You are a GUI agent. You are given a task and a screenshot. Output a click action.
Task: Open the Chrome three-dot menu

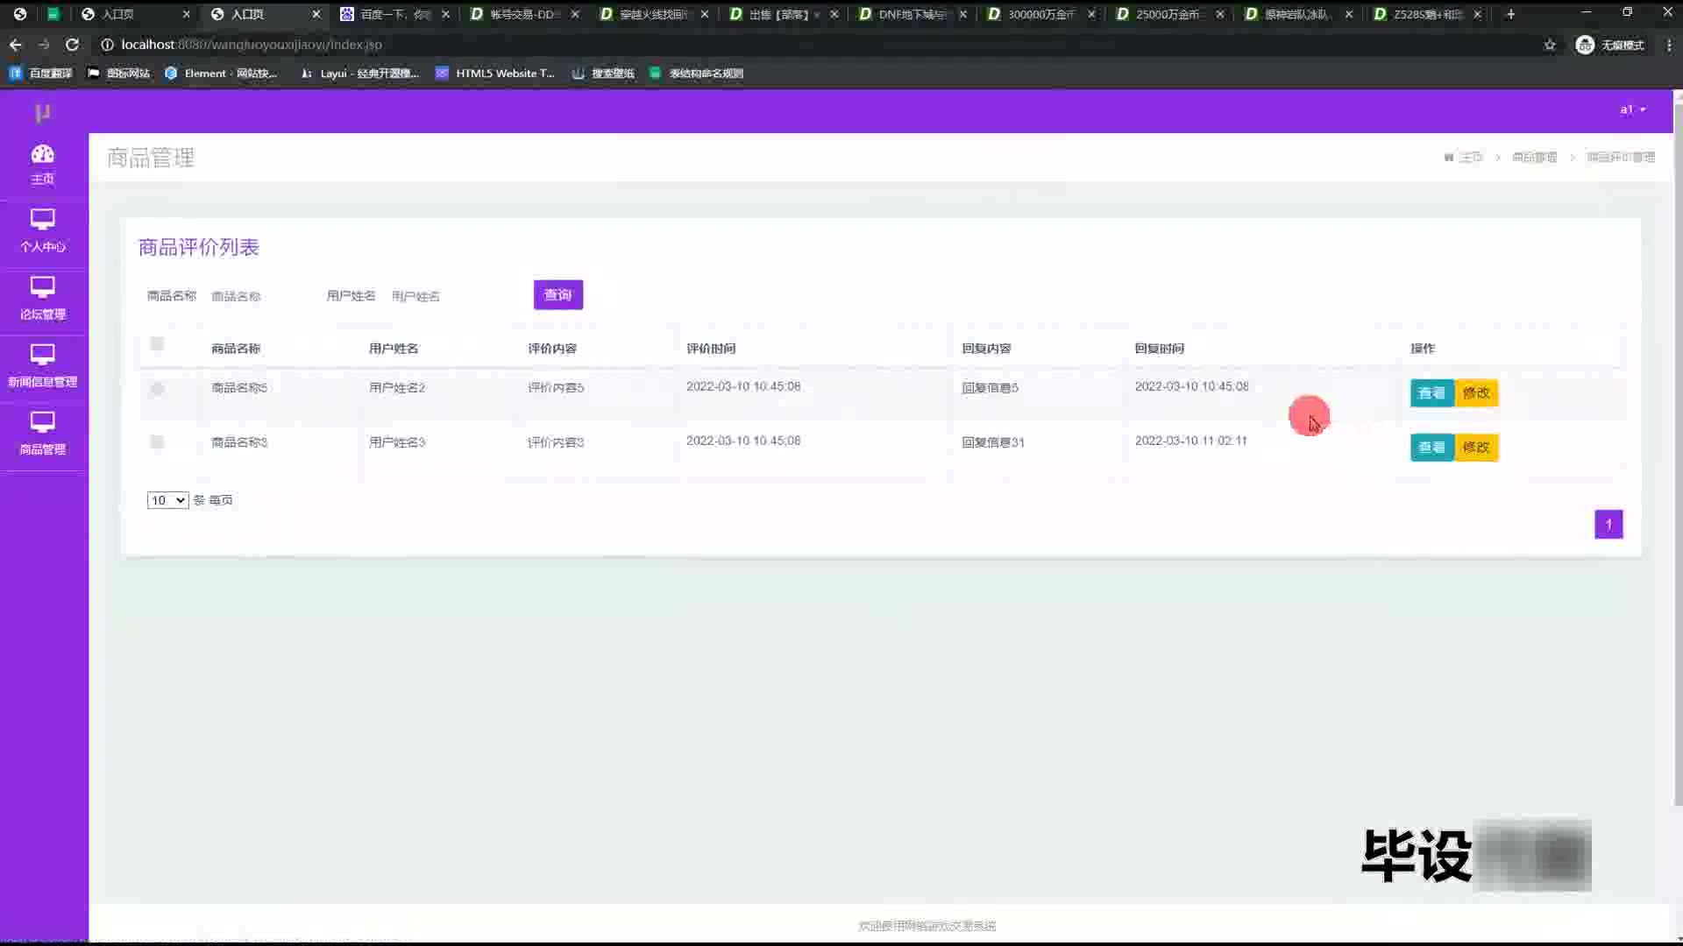(x=1669, y=45)
